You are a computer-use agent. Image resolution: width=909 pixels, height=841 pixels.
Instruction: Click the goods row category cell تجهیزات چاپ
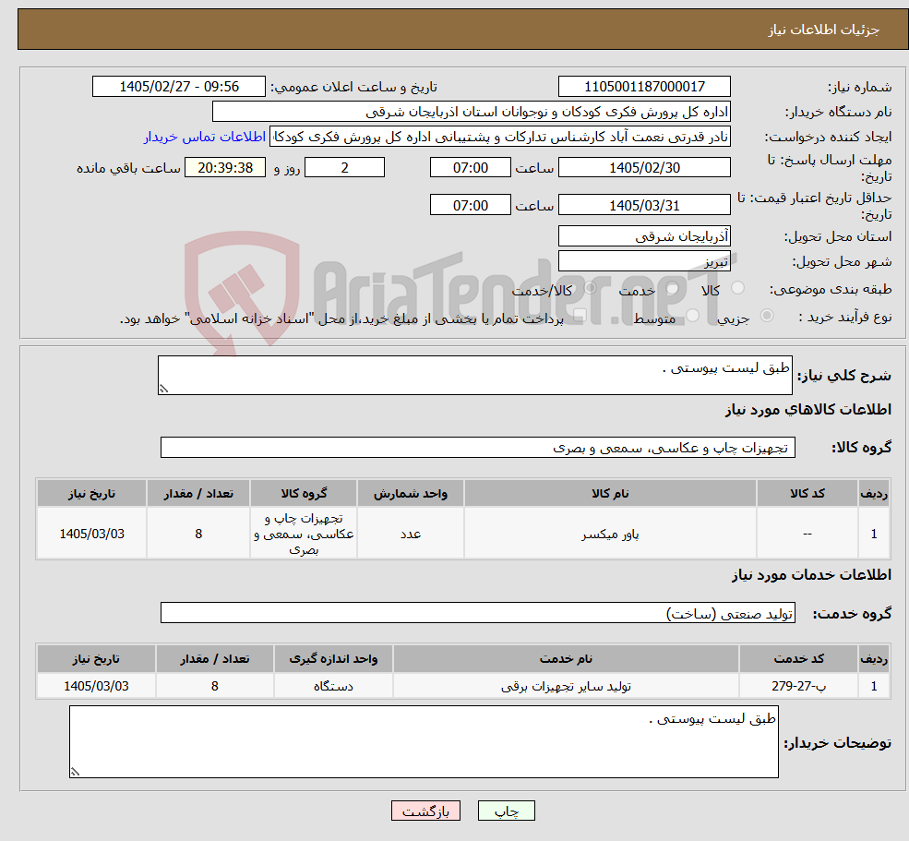(x=304, y=534)
